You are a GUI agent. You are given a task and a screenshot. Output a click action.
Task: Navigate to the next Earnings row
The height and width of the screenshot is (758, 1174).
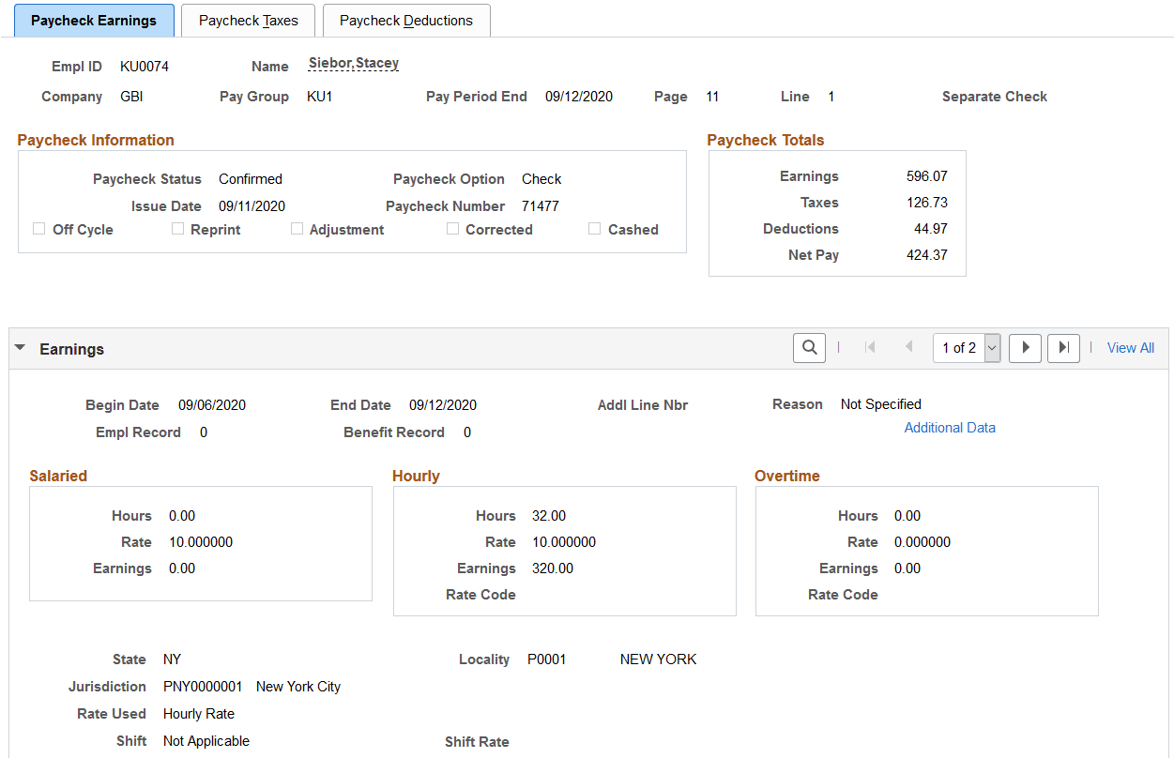pyautogui.click(x=1025, y=348)
